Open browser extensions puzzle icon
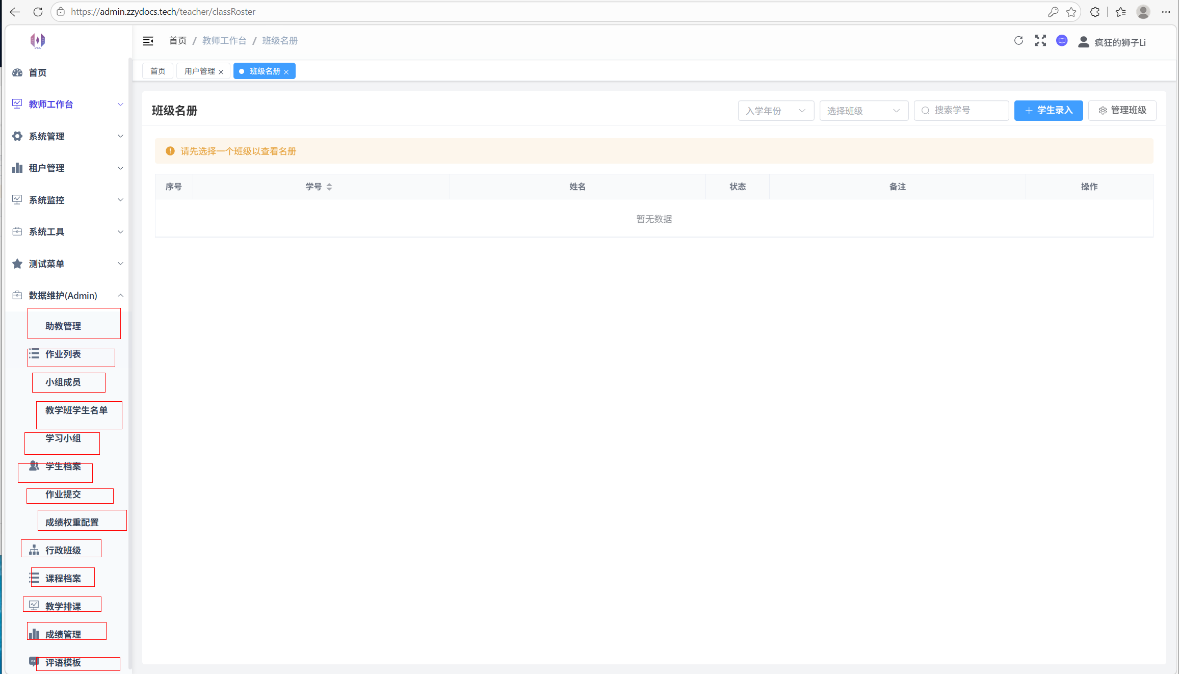The width and height of the screenshot is (1179, 674). [x=1095, y=12]
